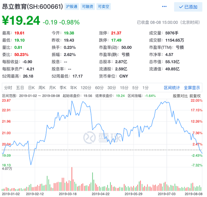Click the 52周最低 value 17.17
Image resolution: width=207 pixels, height=197 pixels.
tap(78, 76)
